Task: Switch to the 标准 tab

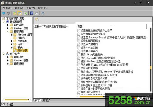Action: [x=45, y=100]
